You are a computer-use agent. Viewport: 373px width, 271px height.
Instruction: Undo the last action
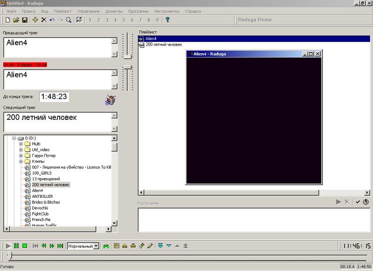pos(52,20)
